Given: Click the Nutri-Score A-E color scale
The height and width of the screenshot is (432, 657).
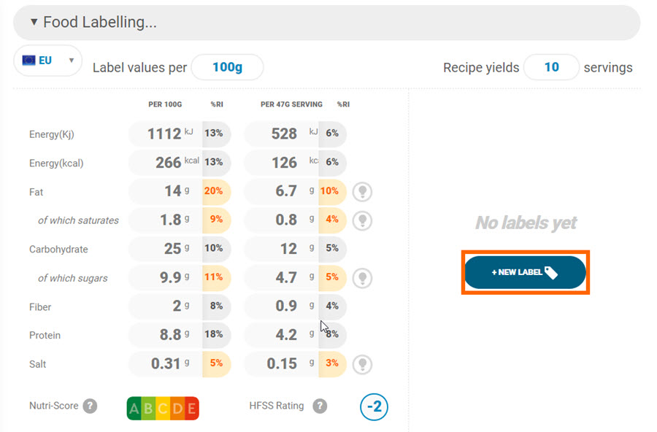Looking at the screenshot, I should pos(163,408).
